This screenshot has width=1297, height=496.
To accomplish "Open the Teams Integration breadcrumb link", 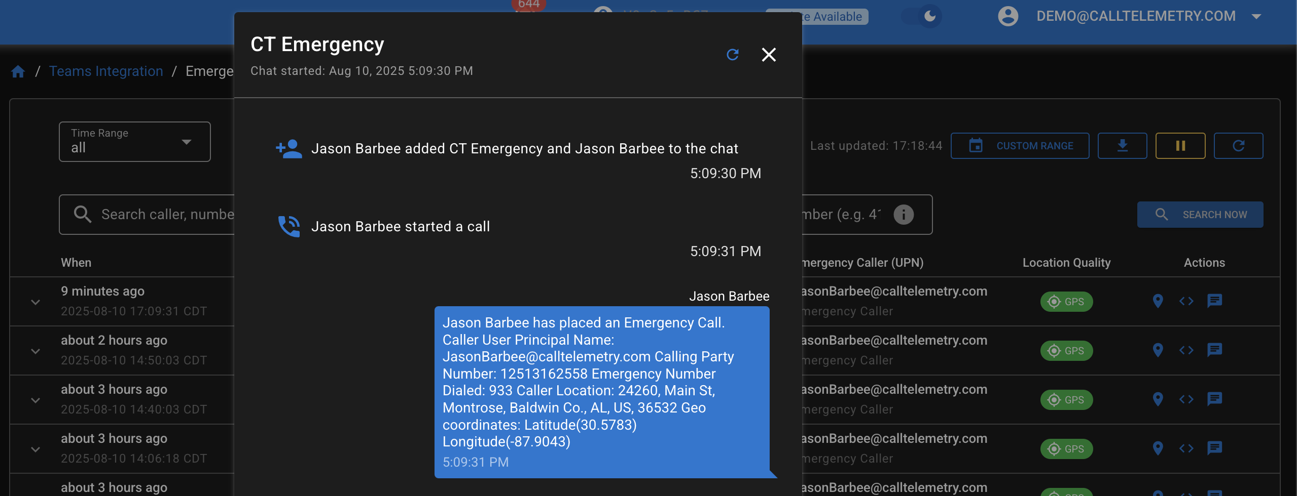I will (x=106, y=71).
